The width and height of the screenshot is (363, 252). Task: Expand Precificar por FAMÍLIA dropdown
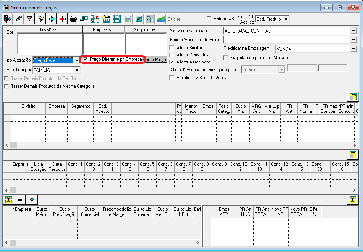pos(76,70)
